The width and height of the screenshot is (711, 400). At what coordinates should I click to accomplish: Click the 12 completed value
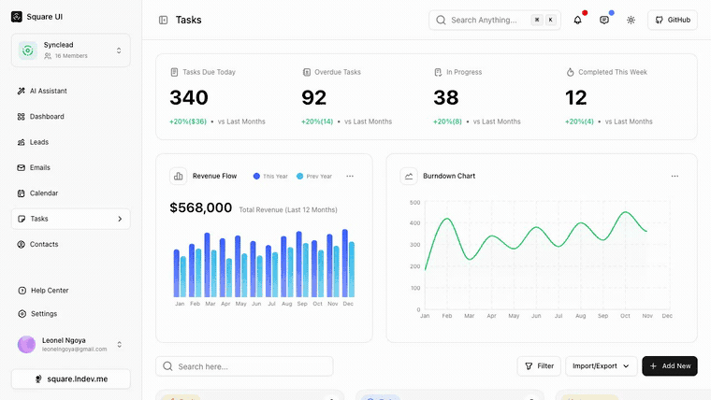click(x=576, y=97)
